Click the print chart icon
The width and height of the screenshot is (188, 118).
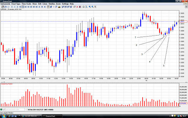83,7
